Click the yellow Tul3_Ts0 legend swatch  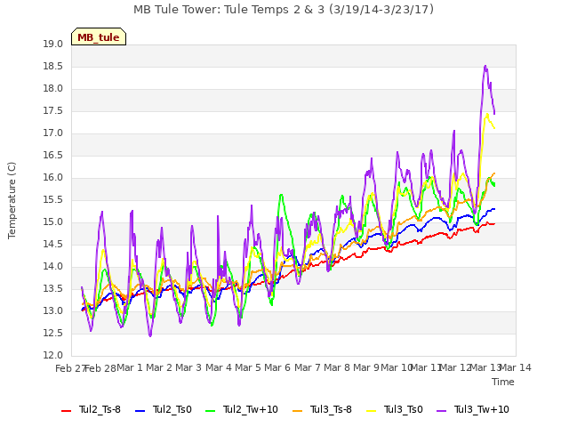[372, 411]
